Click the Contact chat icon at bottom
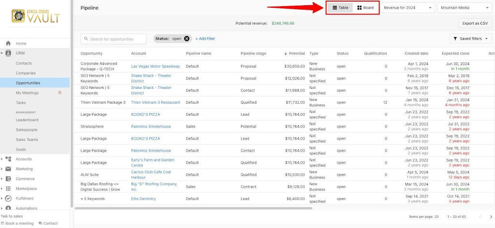The height and width of the screenshot is (228, 495). pyautogui.click(x=40, y=223)
